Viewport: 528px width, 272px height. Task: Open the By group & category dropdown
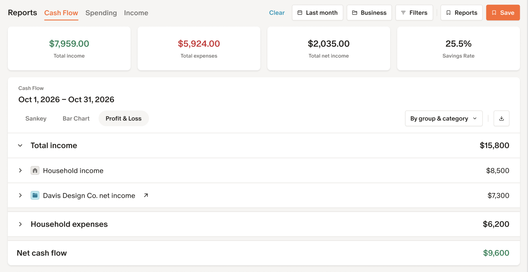pyautogui.click(x=443, y=118)
